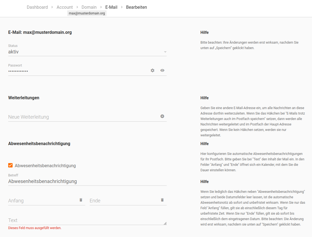The height and width of the screenshot is (237, 312).
Task: Clear the Ende date with trash icon
Action: coord(162,200)
